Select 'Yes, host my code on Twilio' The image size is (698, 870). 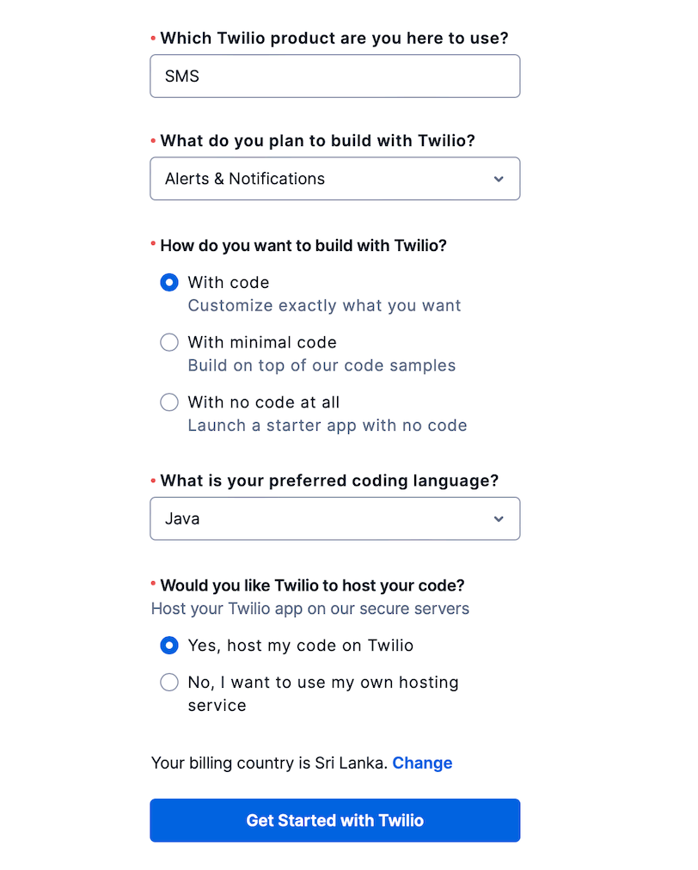pos(169,646)
